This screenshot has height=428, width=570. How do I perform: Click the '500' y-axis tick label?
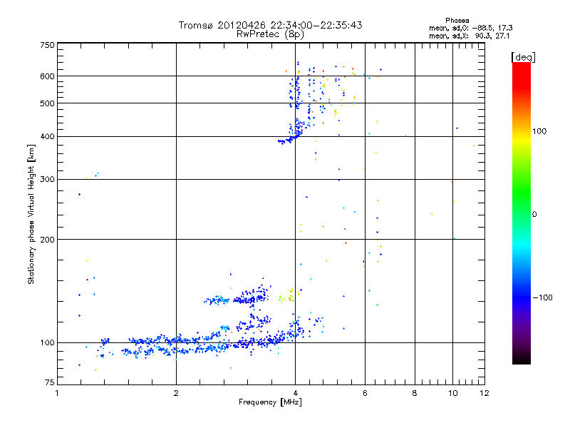(47, 103)
